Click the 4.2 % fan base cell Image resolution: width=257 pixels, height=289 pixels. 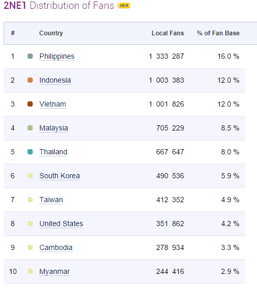pyautogui.click(x=230, y=224)
